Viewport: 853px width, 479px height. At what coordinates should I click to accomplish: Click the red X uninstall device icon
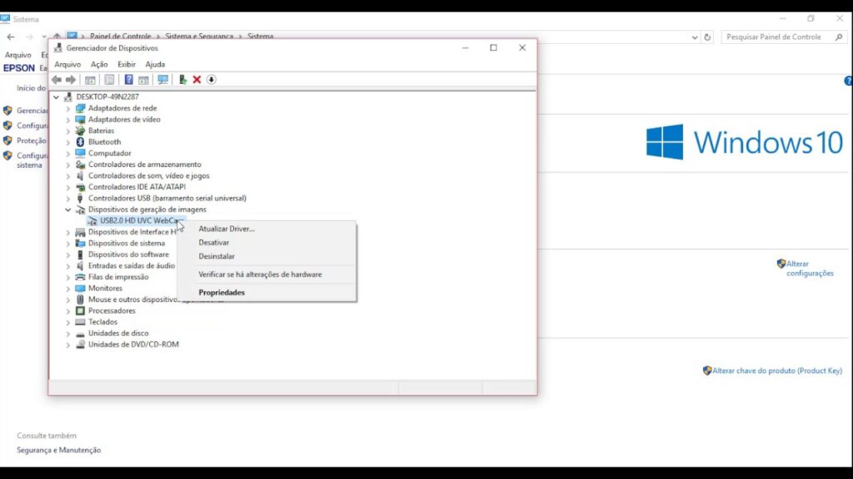(197, 80)
